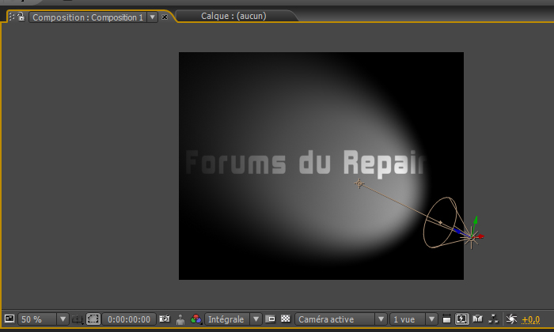Click the +0,0 exposure value
This screenshot has height=332, width=554.
pos(531,319)
